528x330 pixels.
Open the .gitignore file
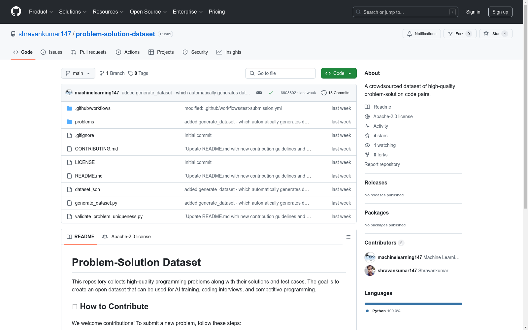pos(84,135)
